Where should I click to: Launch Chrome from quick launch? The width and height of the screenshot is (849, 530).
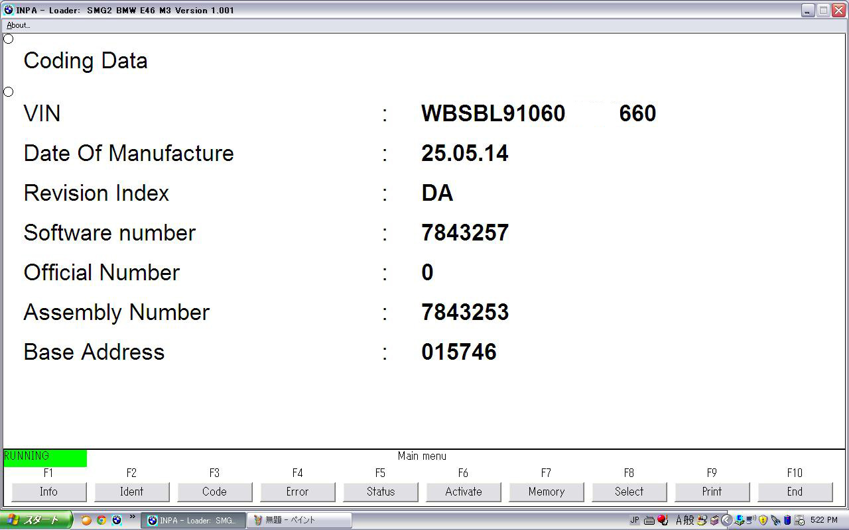coord(101,520)
